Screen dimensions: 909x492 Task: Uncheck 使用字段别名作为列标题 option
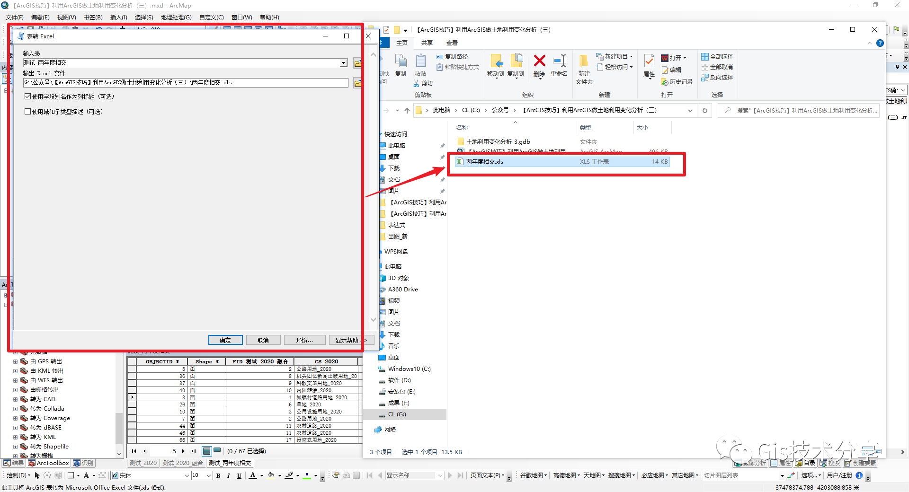point(27,97)
